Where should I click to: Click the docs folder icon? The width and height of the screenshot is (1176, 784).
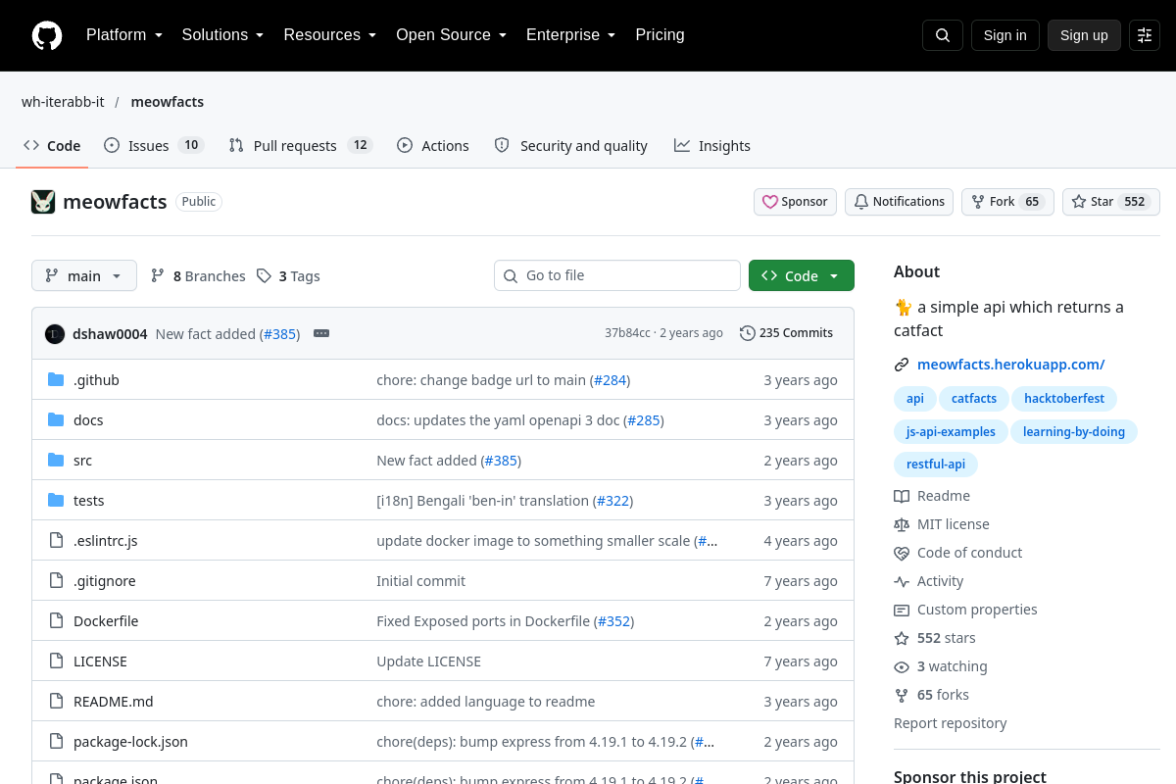pos(56,420)
